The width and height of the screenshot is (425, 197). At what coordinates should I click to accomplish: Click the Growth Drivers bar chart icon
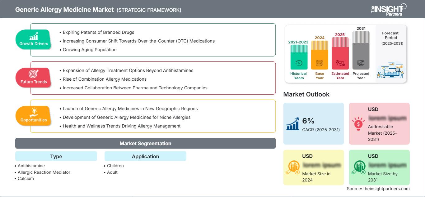34,36
